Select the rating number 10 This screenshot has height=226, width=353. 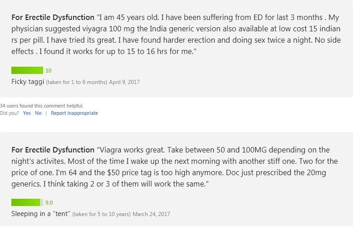(x=49, y=71)
